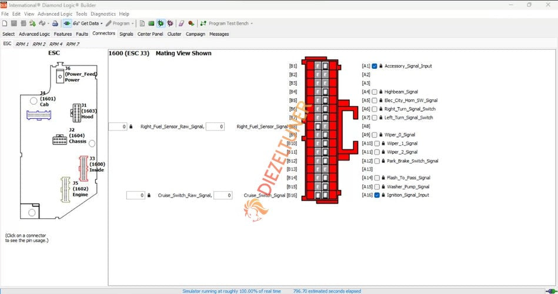The height and width of the screenshot is (294, 558).
Task: Select the RPM 1 module tab
Action: coord(22,44)
